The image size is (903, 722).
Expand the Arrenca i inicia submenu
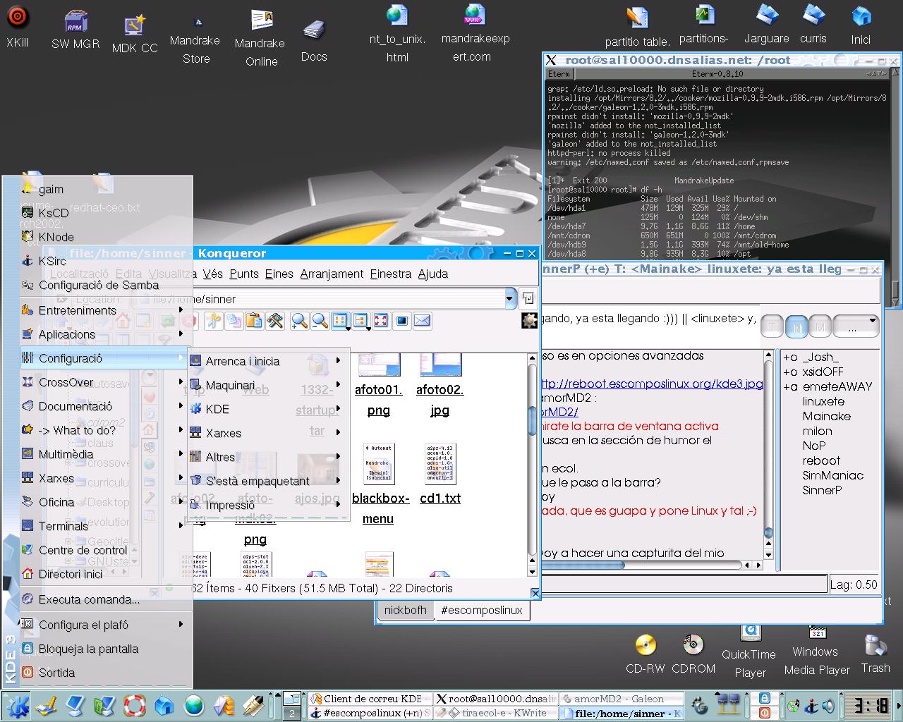(269, 361)
